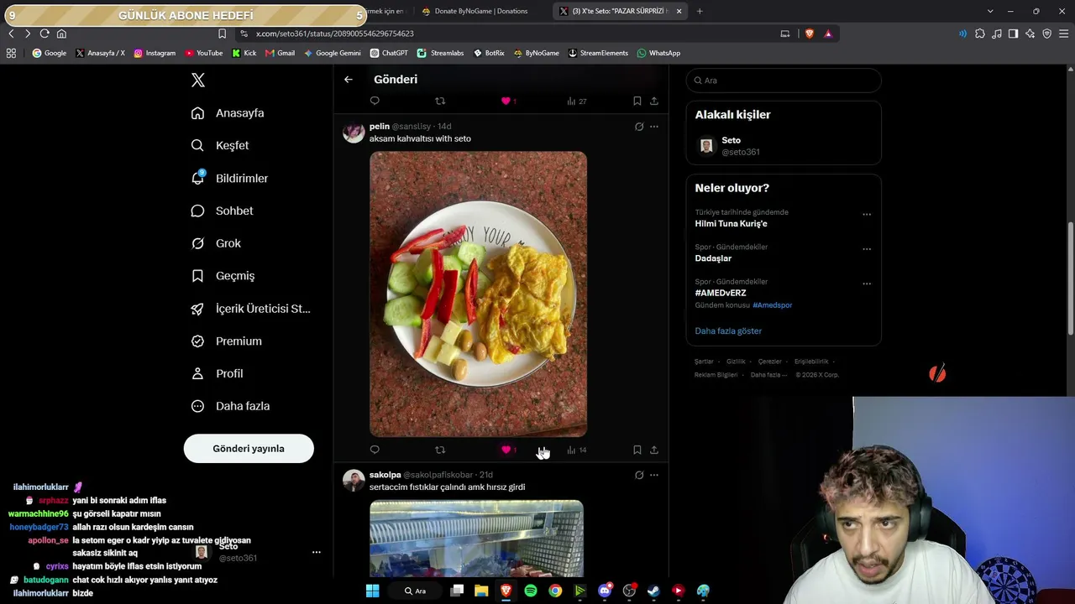
Task: Switch to Donate ByNoGame browser tab
Action: pyautogui.click(x=481, y=11)
